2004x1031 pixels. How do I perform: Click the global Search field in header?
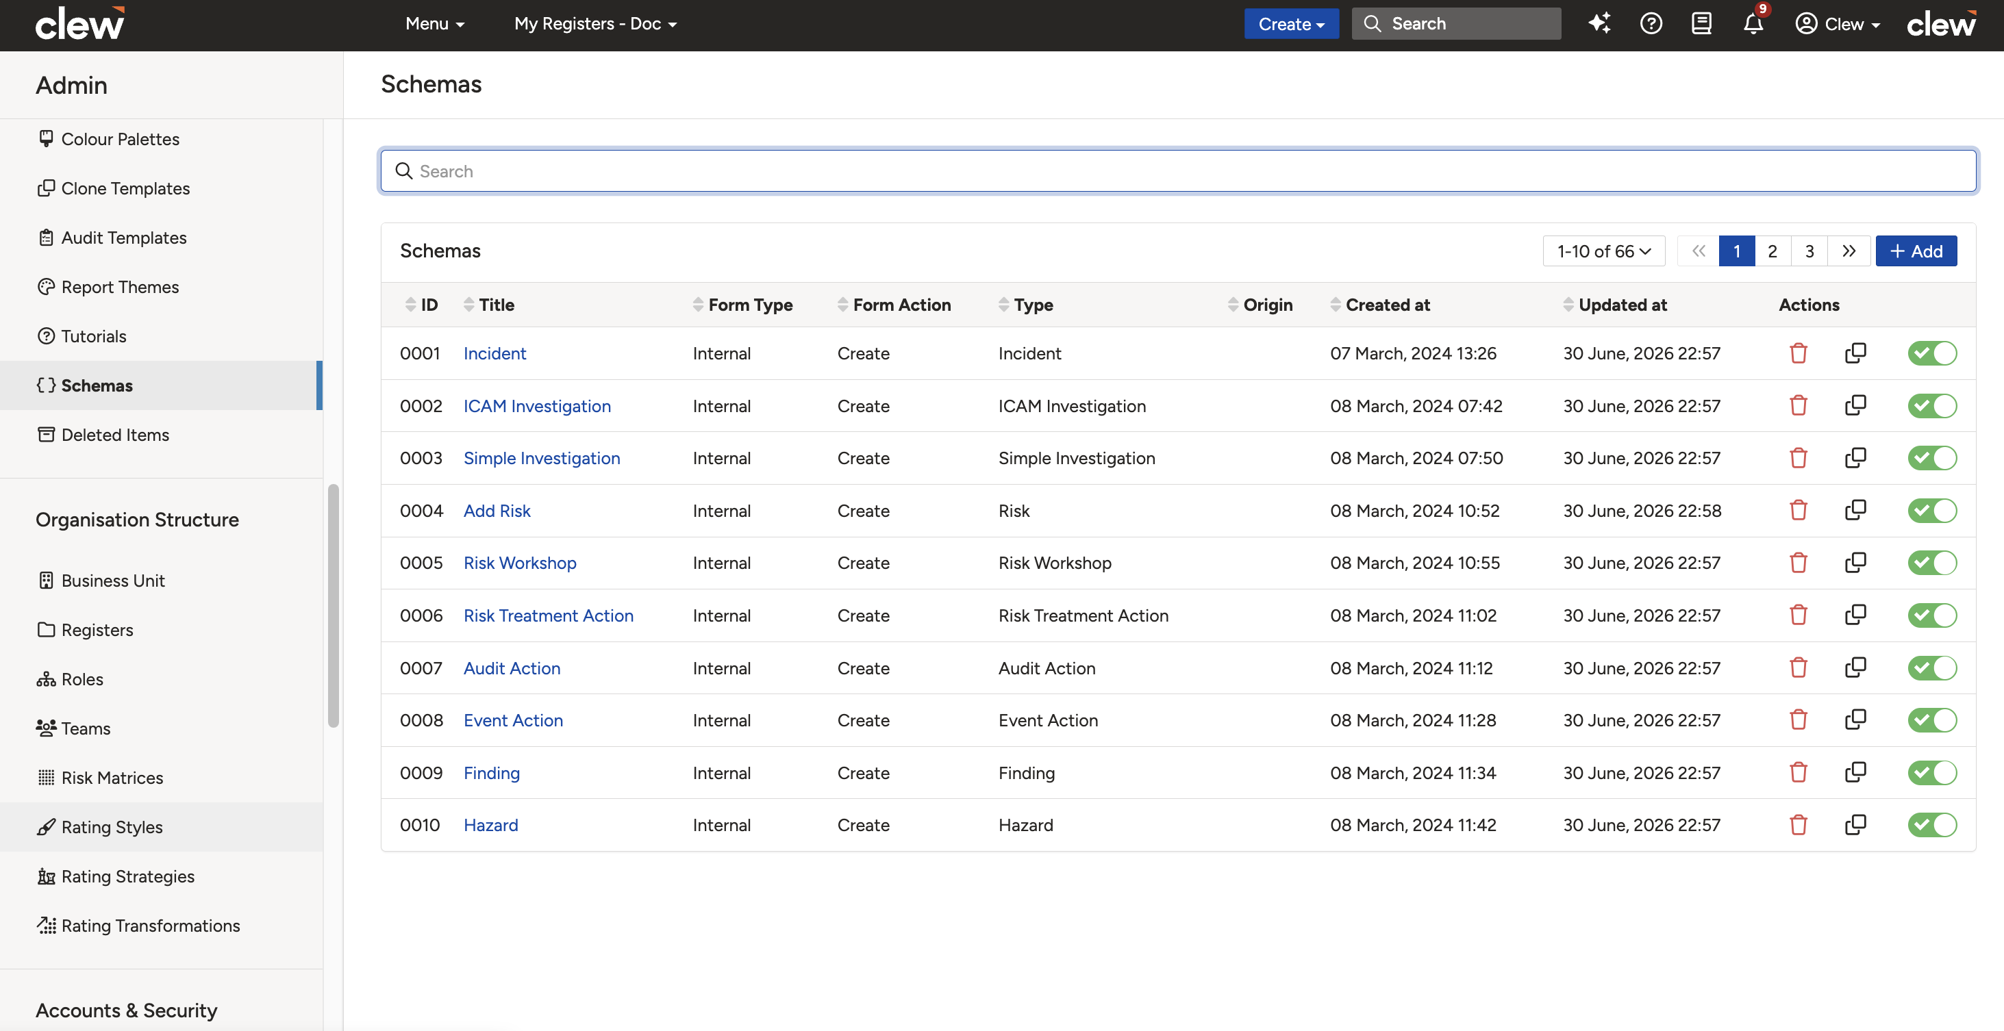pyautogui.click(x=1455, y=23)
